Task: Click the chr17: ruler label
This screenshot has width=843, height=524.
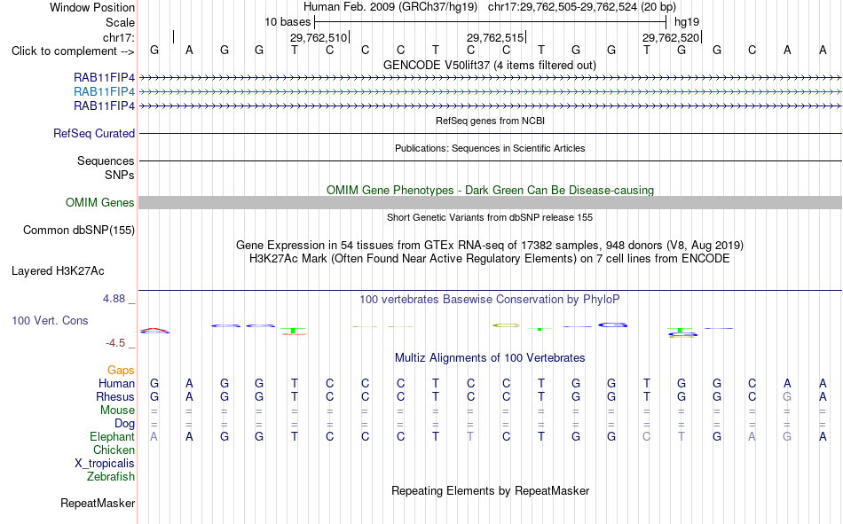Action: point(119,37)
